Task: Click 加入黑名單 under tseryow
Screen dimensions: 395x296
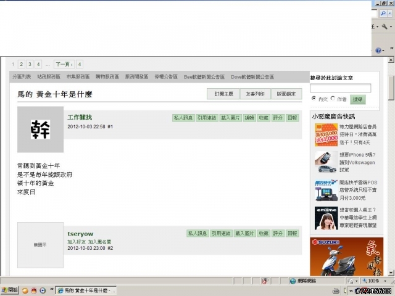Action: point(99,242)
